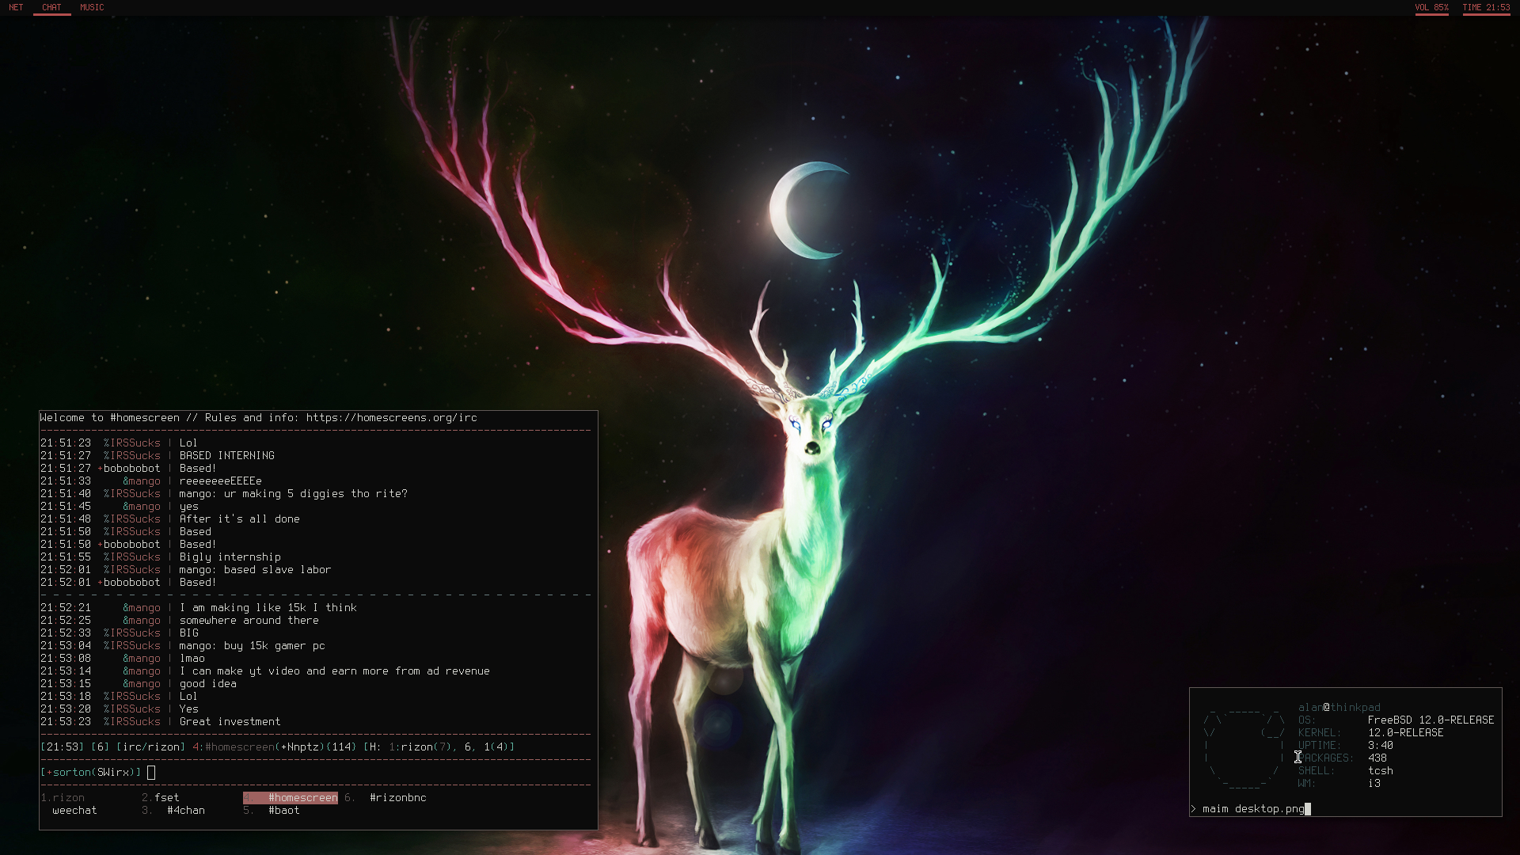Select the 1.rizon server buffer
This screenshot has width=1520, height=855.
63,797
